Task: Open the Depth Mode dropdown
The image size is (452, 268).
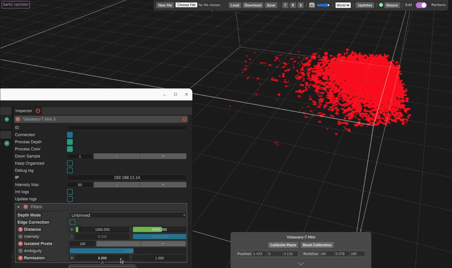Action: [128, 215]
